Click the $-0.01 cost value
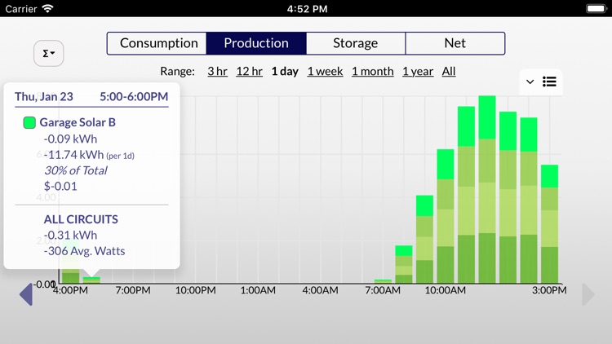 pyautogui.click(x=60, y=186)
